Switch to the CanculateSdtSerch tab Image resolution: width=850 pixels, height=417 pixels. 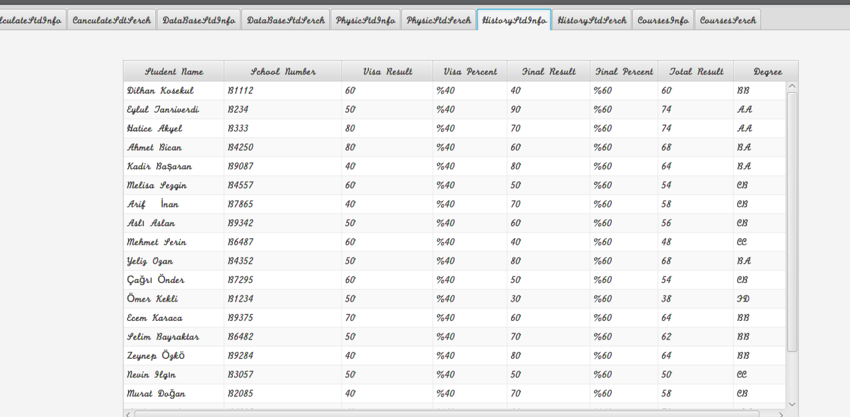point(111,20)
